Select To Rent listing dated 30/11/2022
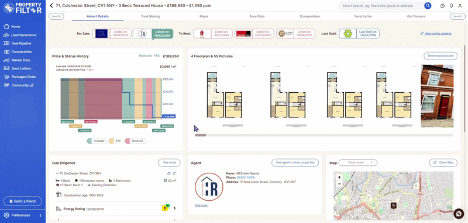The image size is (468, 223). (213, 34)
